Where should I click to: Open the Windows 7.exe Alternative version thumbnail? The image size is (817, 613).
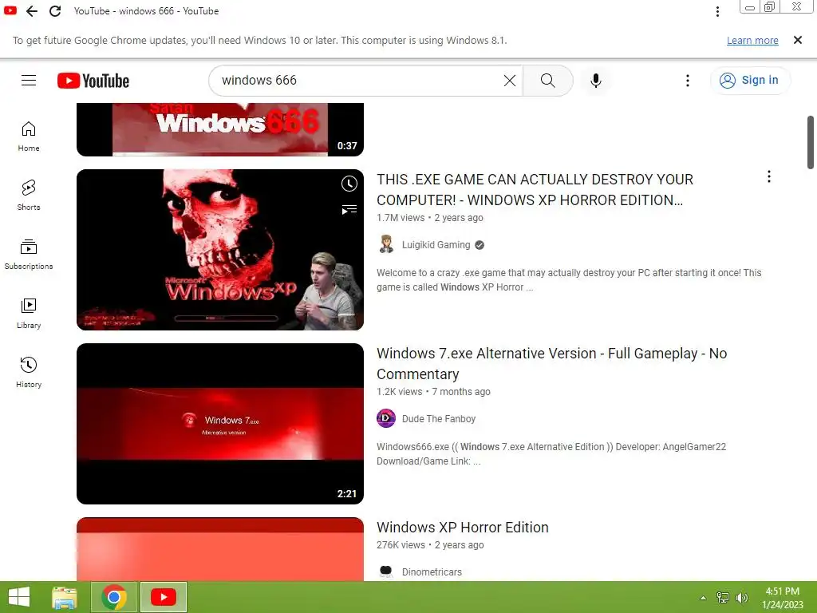220,424
